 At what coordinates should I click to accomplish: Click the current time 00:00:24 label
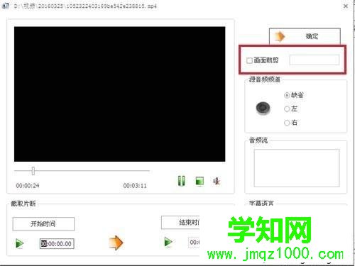pos(28,186)
